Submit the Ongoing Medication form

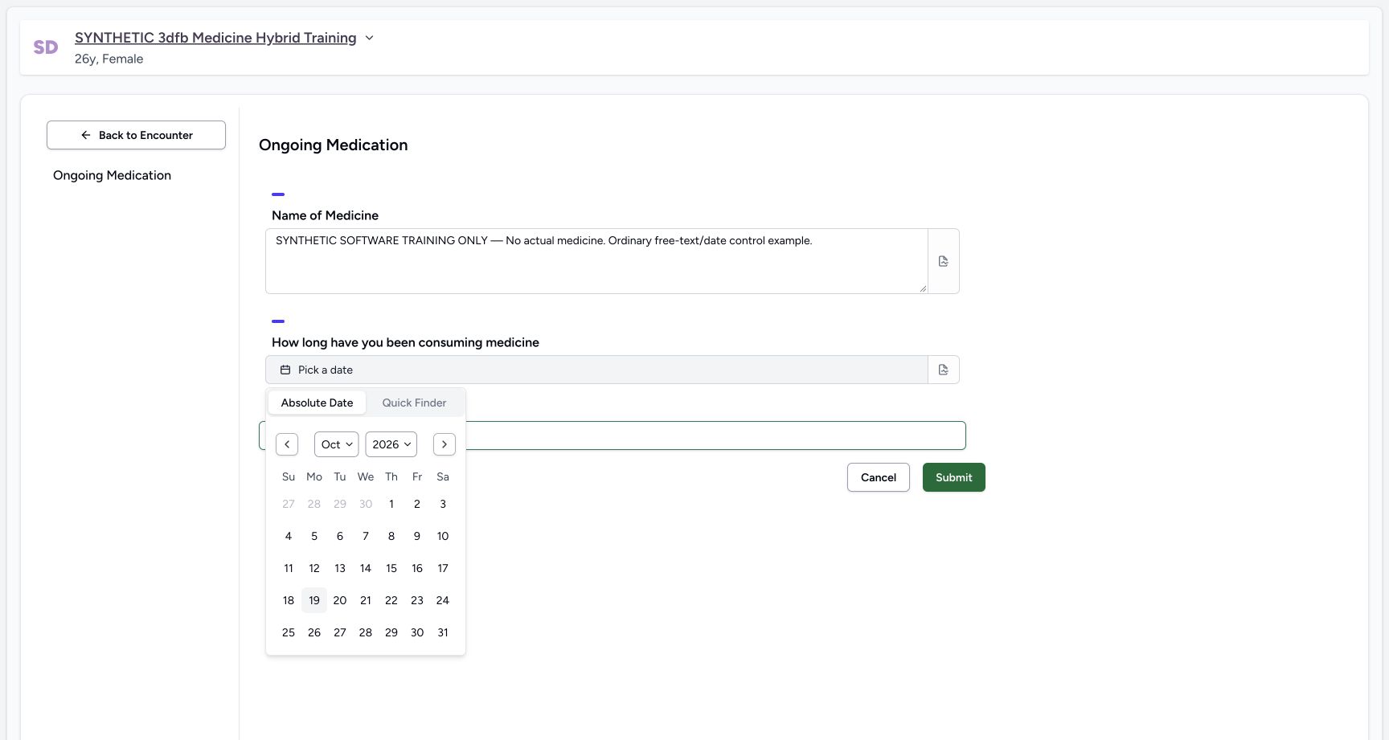953,477
